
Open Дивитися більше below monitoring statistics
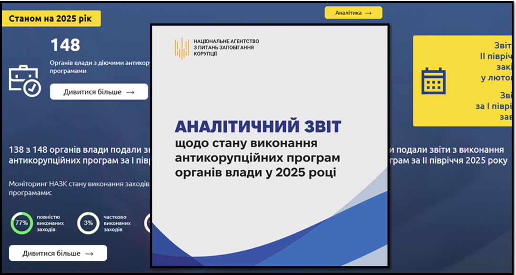point(58,254)
